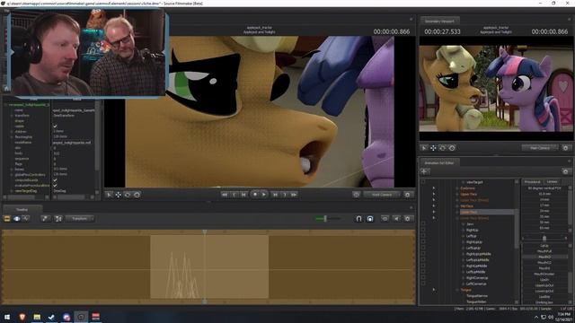Switch to the Clip Editor mode in timeline

click(7, 219)
